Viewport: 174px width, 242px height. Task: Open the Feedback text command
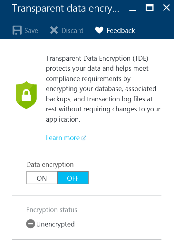[x=121, y=31]
